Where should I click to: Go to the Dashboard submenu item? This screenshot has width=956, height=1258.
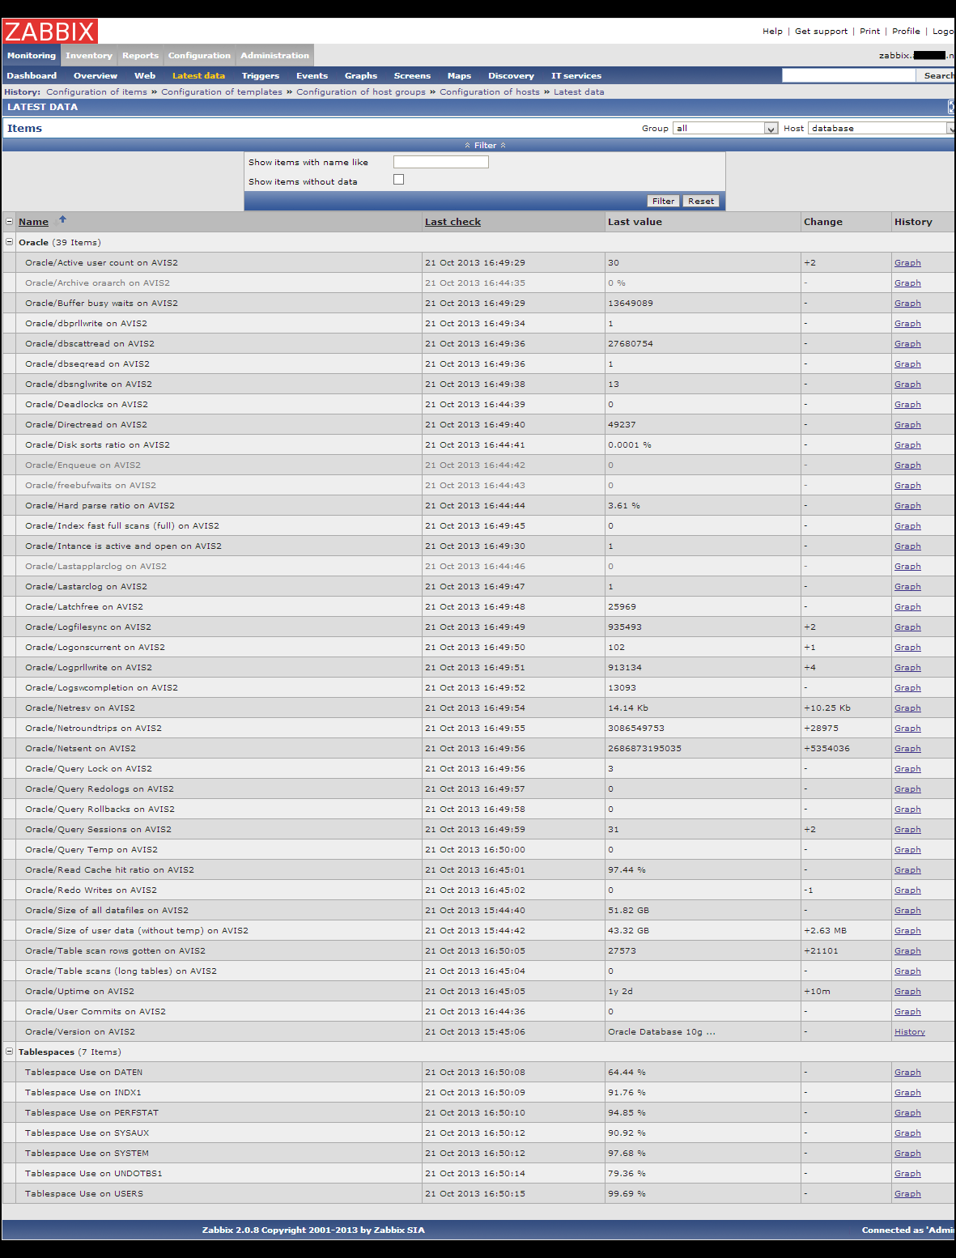(32, 76)
